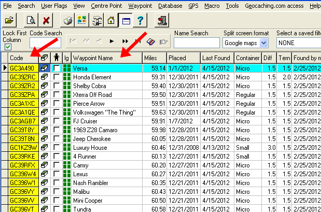Check the user flag box for Versa
321x212 pixels.
57,68
